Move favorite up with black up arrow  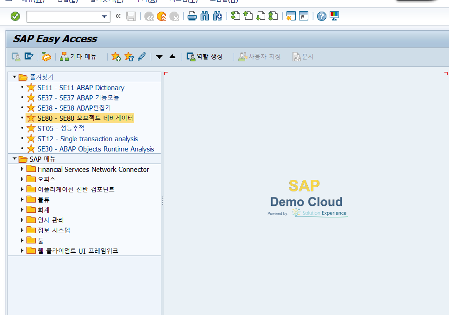tap(172, 57)
